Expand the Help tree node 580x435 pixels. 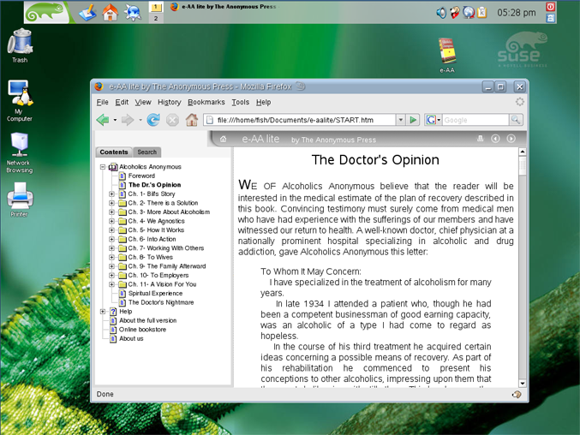103,312
